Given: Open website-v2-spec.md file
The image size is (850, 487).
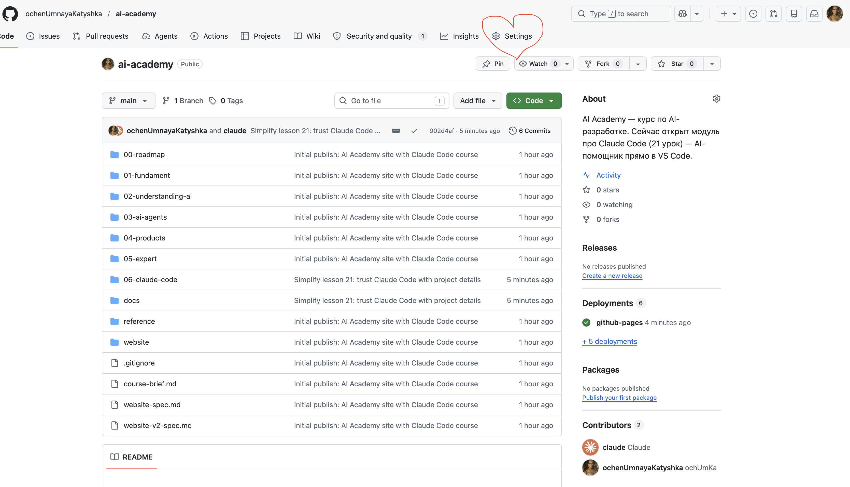Looking at the screenshot, I should (x=158, y=425).
